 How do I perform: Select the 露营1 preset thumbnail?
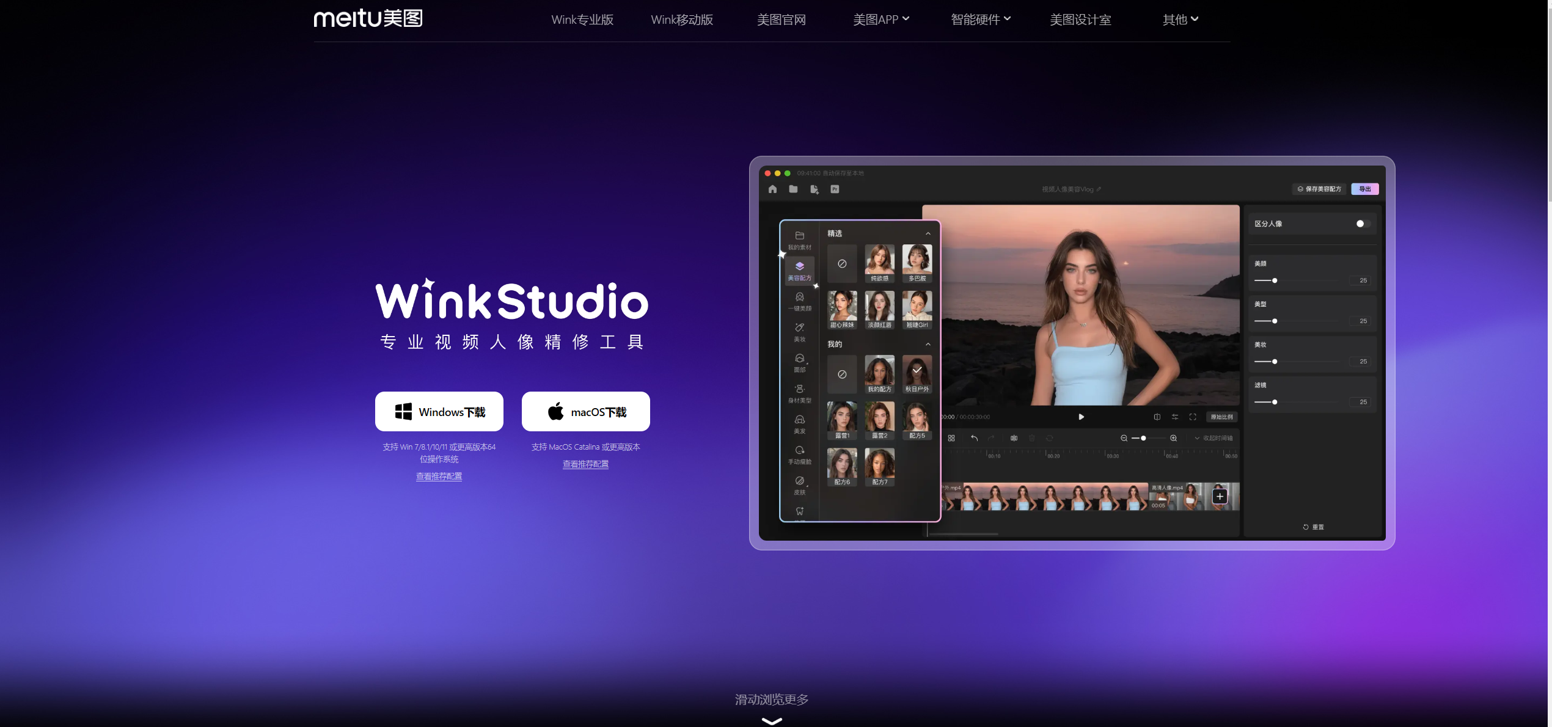pos(842,420)
